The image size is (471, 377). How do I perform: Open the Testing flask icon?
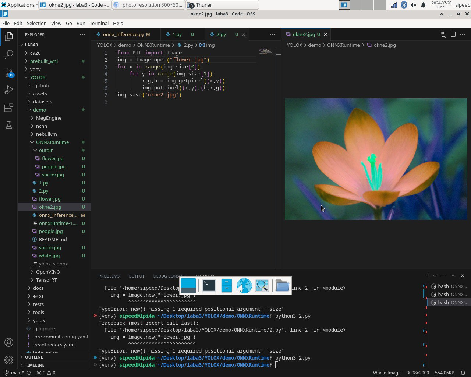tap(9, 126)
